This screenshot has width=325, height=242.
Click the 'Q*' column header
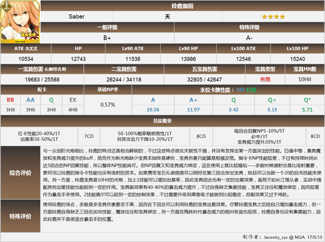click(x=307, y=100)
